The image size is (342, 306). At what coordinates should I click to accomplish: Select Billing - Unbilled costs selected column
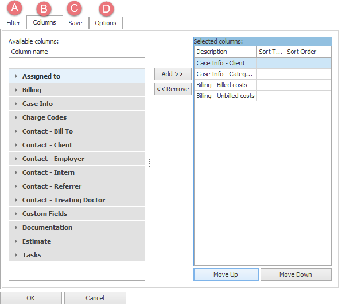(x=263, y=96)
